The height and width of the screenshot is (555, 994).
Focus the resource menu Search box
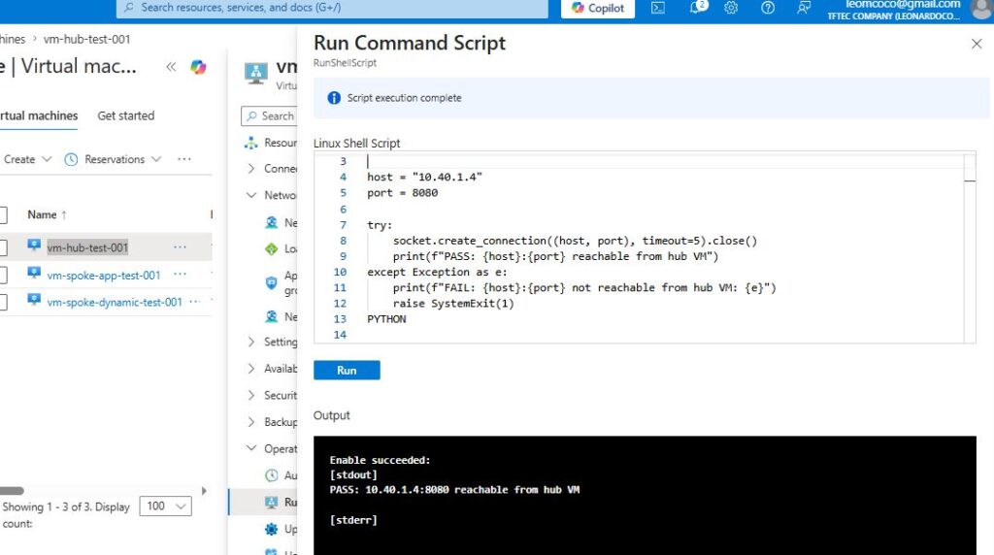click(270, 115)
